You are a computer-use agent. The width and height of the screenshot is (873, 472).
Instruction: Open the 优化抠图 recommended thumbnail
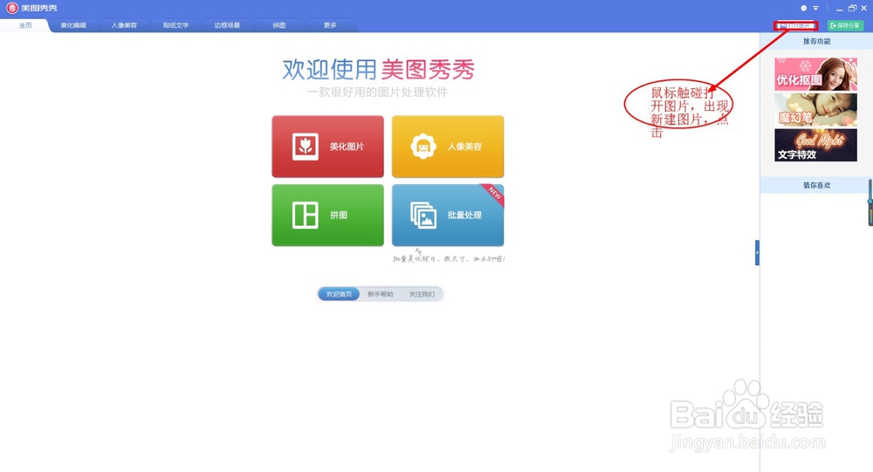[x=815, y=74]
